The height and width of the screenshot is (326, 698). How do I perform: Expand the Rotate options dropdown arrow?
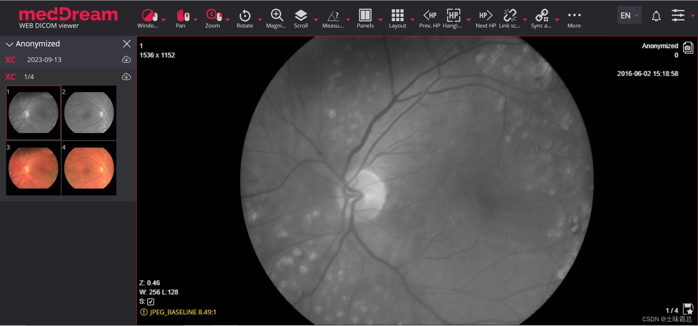click(x=260, y=20)
